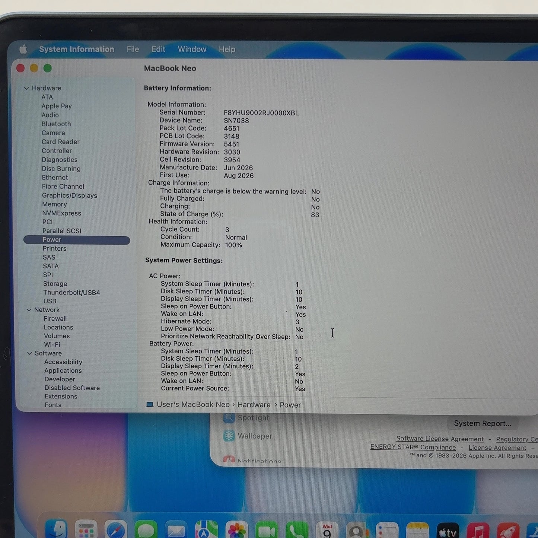Launch Maps from the Dock

(206, 530)
